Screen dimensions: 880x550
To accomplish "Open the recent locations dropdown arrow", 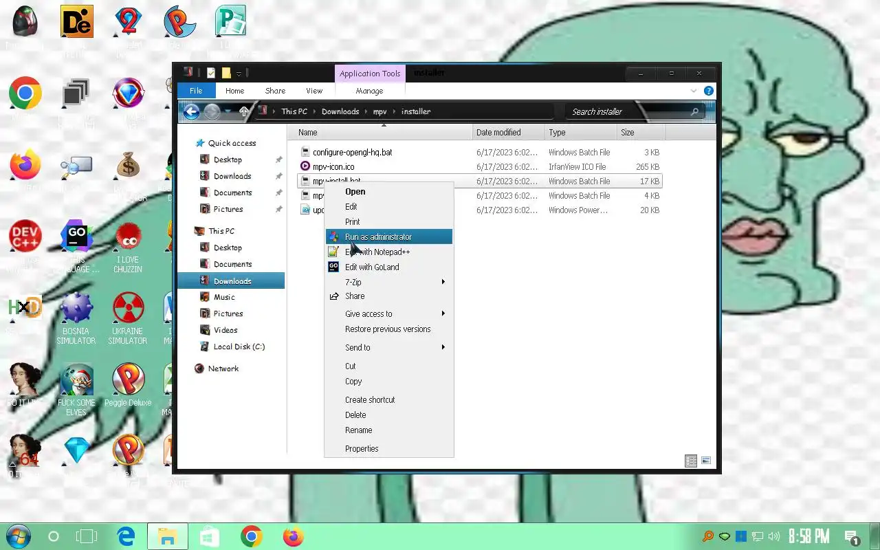I will click(228, 111).
